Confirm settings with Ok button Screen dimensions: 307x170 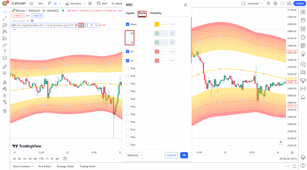pos(184,155)
